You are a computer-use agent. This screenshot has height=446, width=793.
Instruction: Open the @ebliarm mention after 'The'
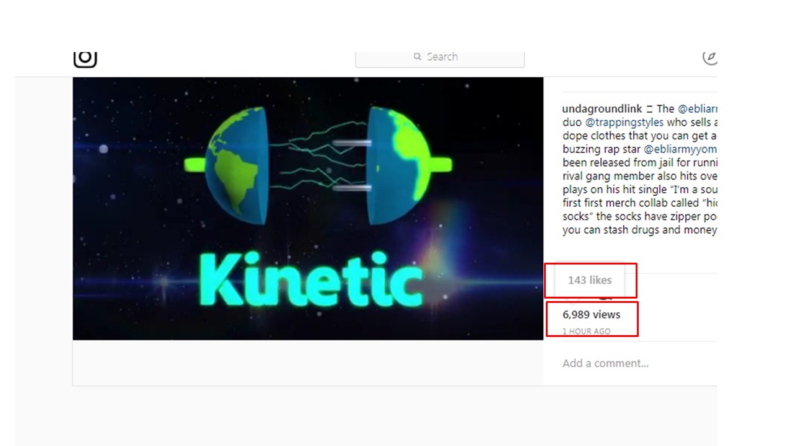(697, 109)
